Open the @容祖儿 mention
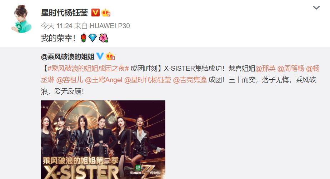 coord(70,80)
